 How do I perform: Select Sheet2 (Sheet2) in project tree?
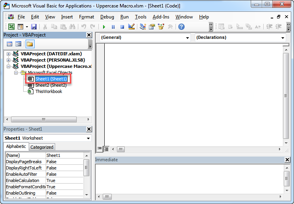[x=51, y=85]
